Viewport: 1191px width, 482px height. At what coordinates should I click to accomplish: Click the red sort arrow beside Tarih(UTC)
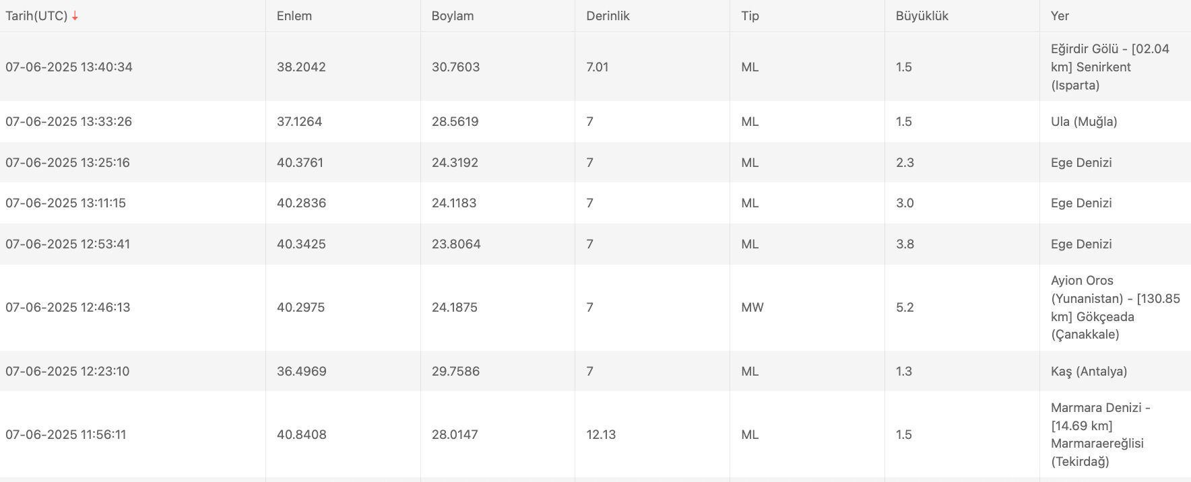pos(75,16)
